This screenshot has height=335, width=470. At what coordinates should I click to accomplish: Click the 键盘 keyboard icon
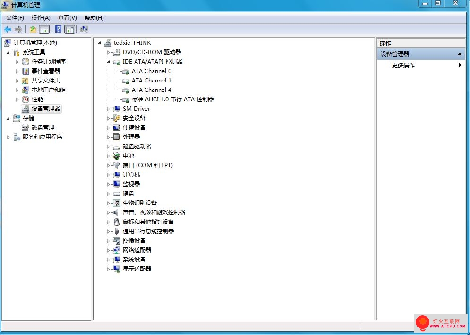117,194
